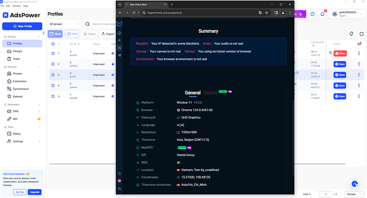Click the Try Free button
Screen dimensions: 367x198
tap(20, 192)
